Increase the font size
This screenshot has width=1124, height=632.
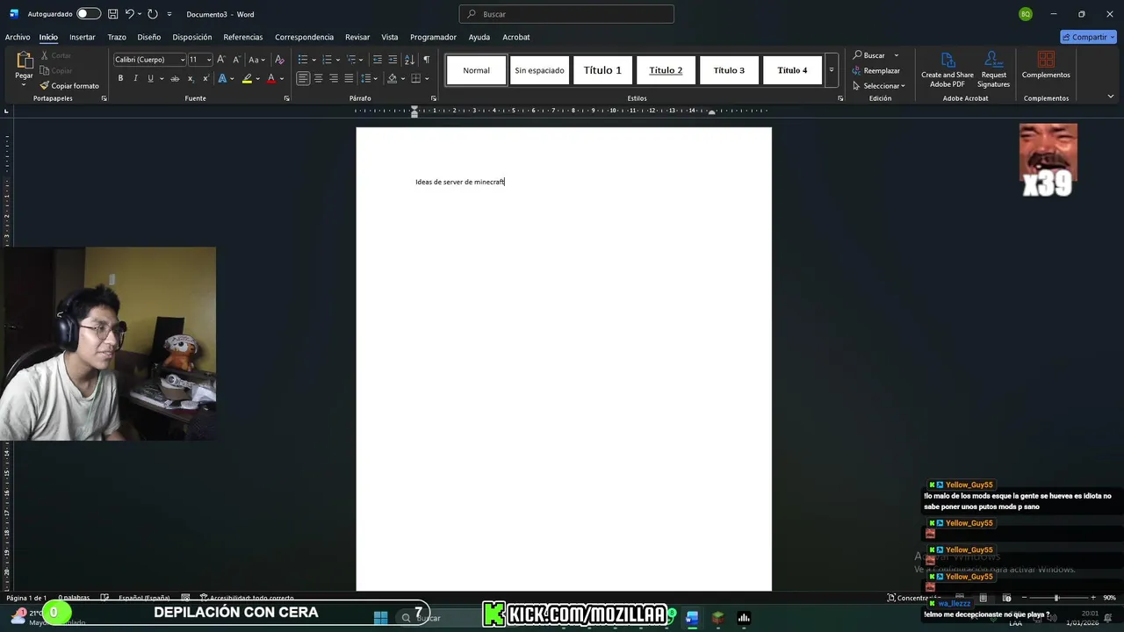pyautogui.click(x=221, y=59)
